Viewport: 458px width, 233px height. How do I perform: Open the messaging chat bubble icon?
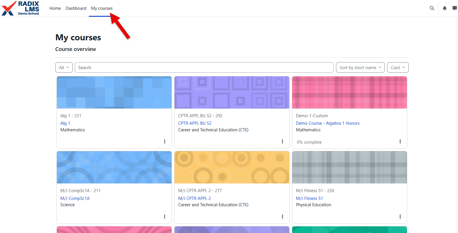tap(455, 8)
